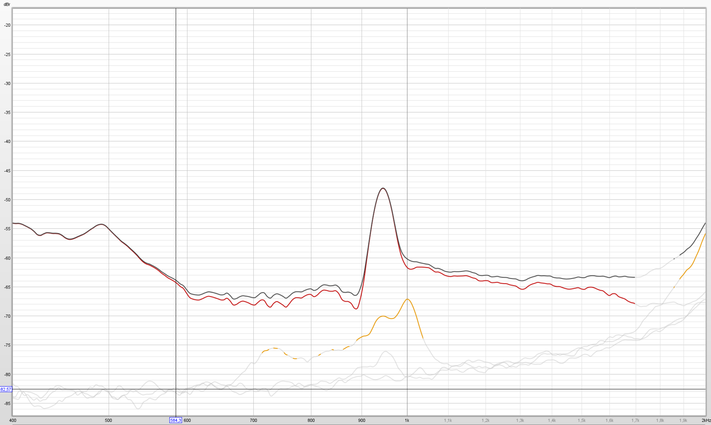
Task: Click the -50 label on the dB axis
Action: tap(7, 200)
